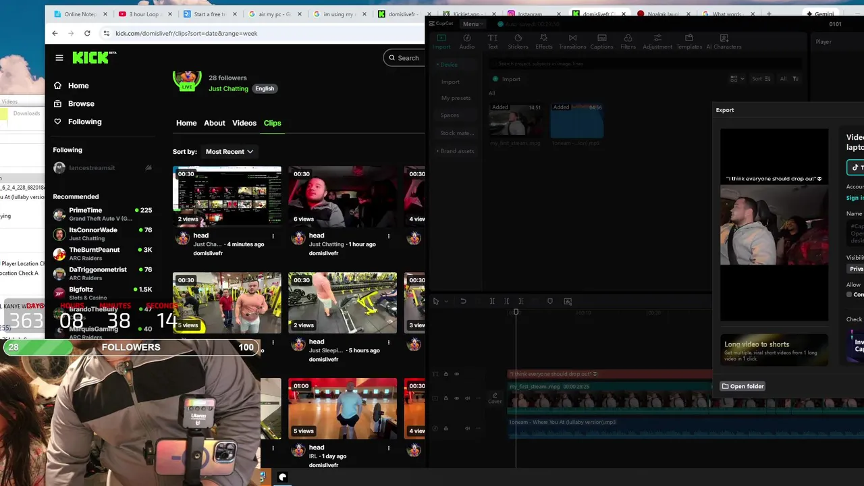Open Long video to shorts banner
Viewport: 864px width, 486px height.
[774, 350]
